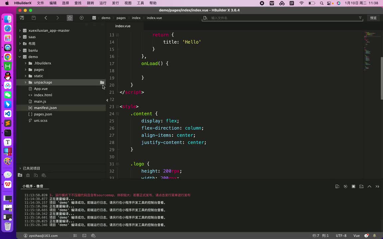Screen dimensions: 383x239
Task: Click the new file icon in toolbar
Action: click(22, 18)
